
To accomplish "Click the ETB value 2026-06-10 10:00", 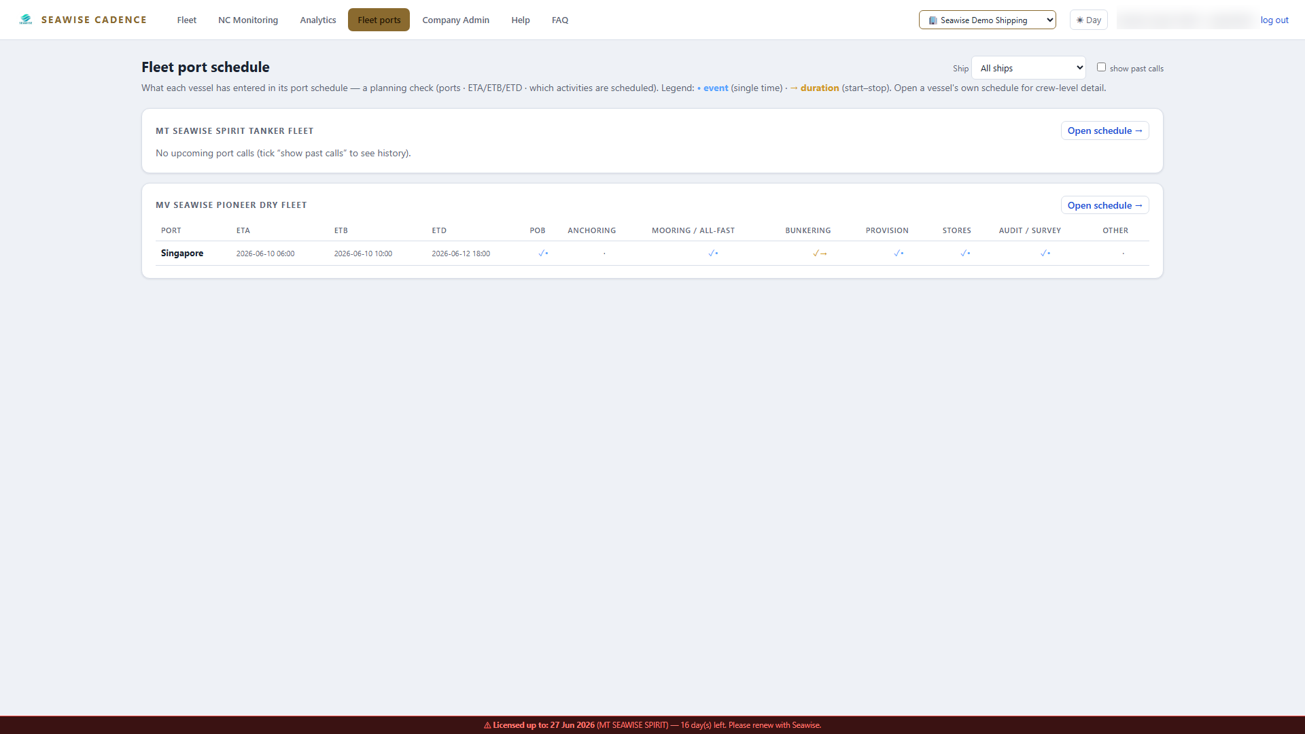I will click(363, 254).
